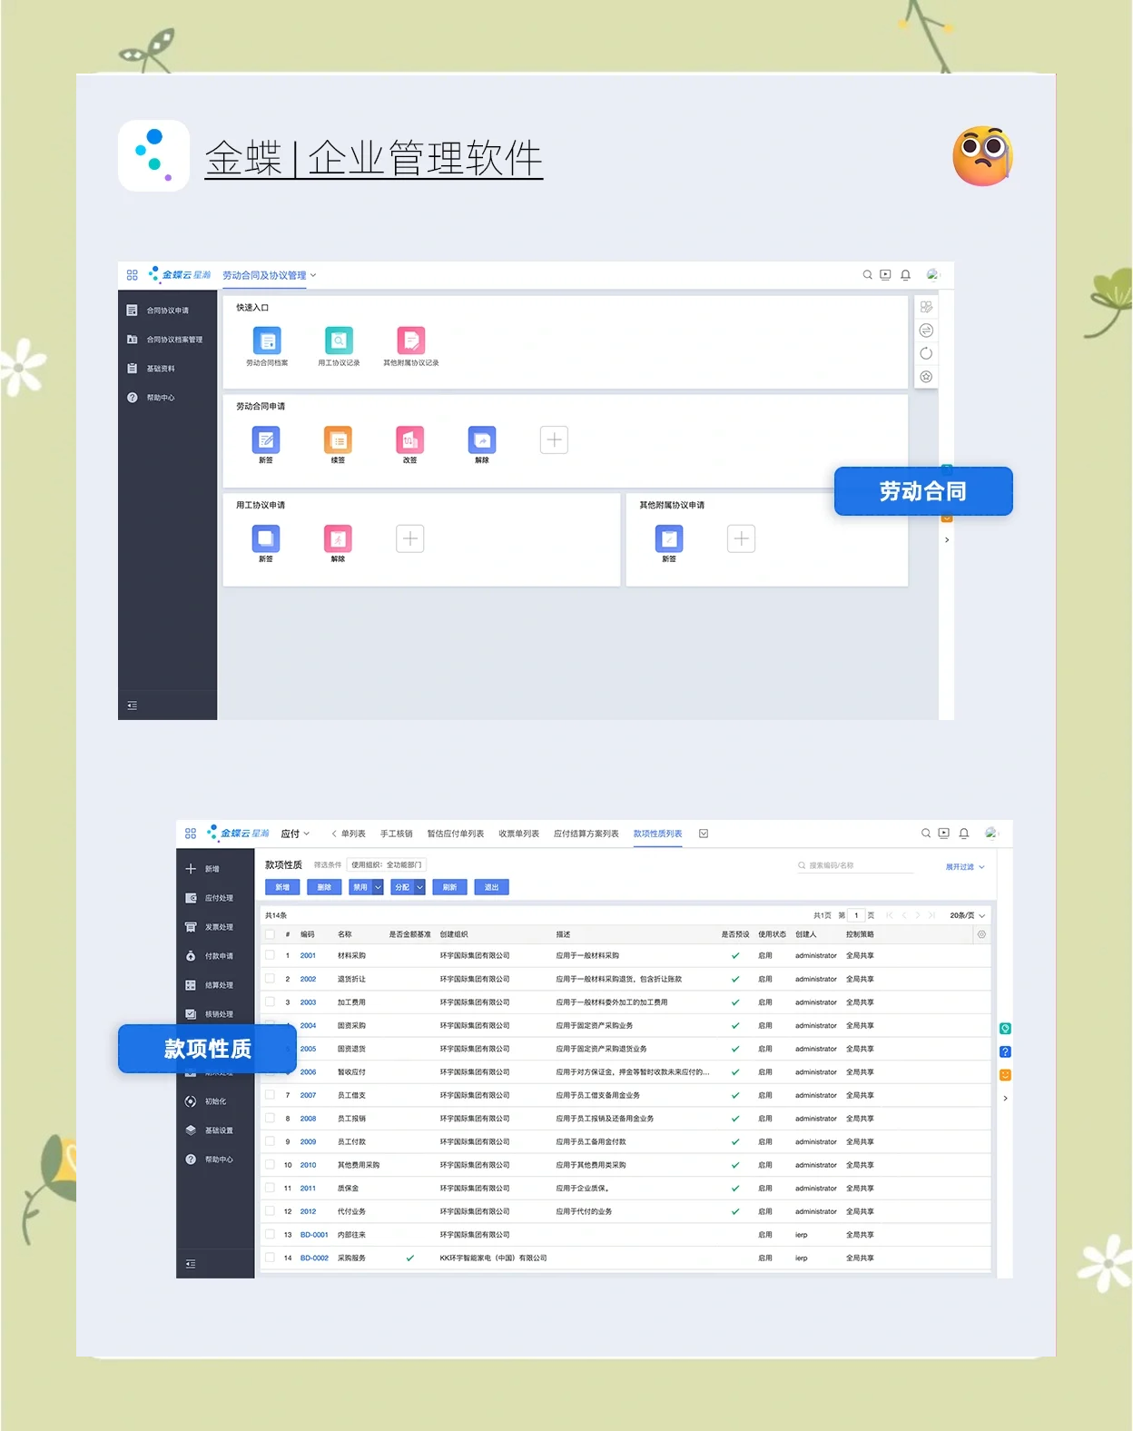The image size is (1133, 1431).
Task: Click 新签 icon under 劳动合同申请
Action: pyautogui.click(x=266, y=439)
